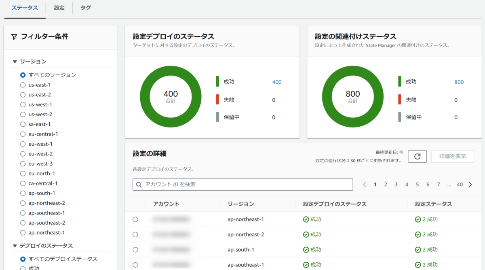Screen dimensions: 485x270
Task: Select eu-north-1 region filter
Action: tap(23, 173)
